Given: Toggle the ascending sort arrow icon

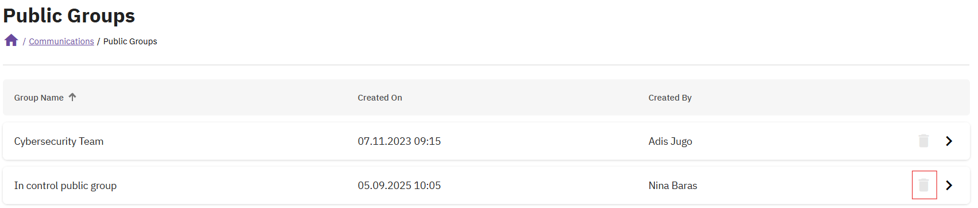Looking at the screenshot, I should coord(72,97).
